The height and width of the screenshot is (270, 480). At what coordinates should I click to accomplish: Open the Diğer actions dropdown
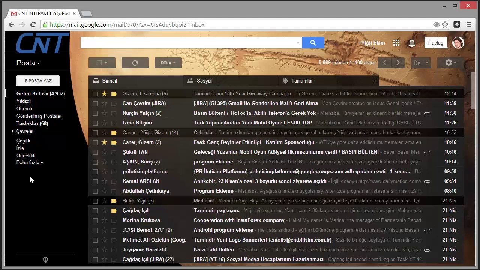pyautogui.click(x=168, y=63)
